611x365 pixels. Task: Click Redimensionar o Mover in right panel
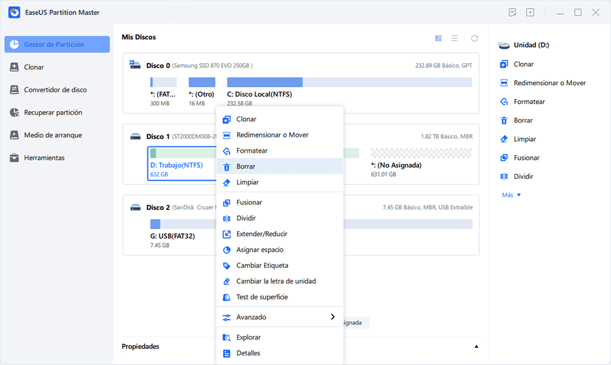[543, 83]
